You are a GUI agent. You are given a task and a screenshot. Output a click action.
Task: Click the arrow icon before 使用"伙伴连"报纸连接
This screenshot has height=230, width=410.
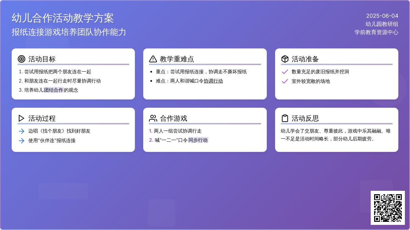tap(22, 141)
